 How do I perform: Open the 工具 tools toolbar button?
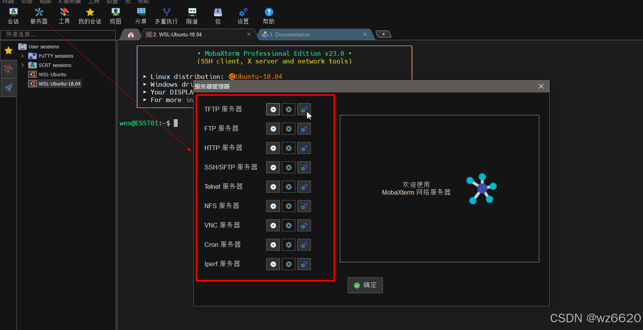click(x=64, y=16)
